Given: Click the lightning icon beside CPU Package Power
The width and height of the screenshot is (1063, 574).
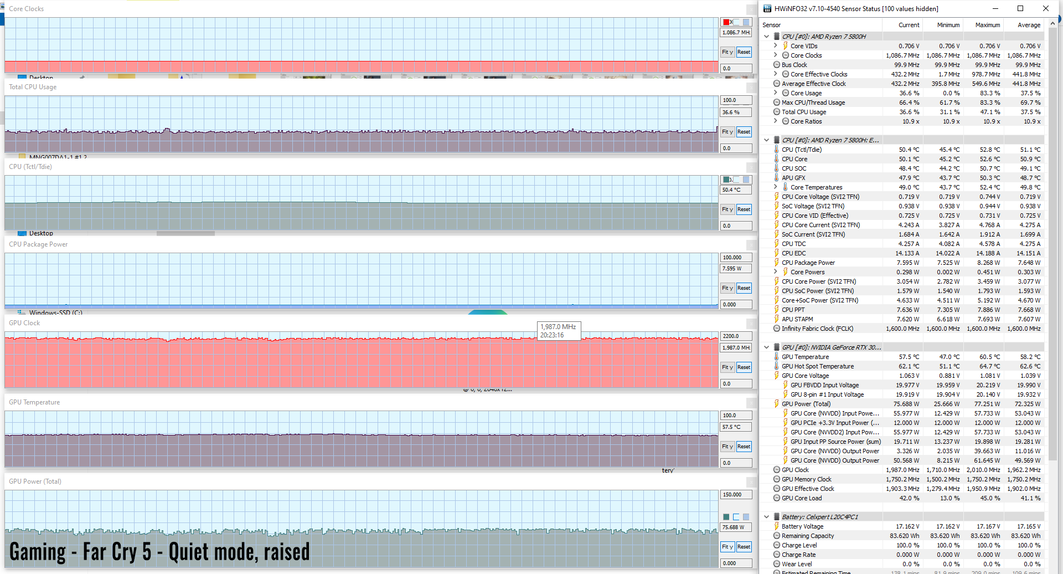Looking at the screenshot, I should [777, 263].
